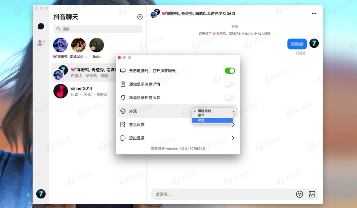Select the Bella contact avatar
The image size is (357, 208).
(97, 45)
